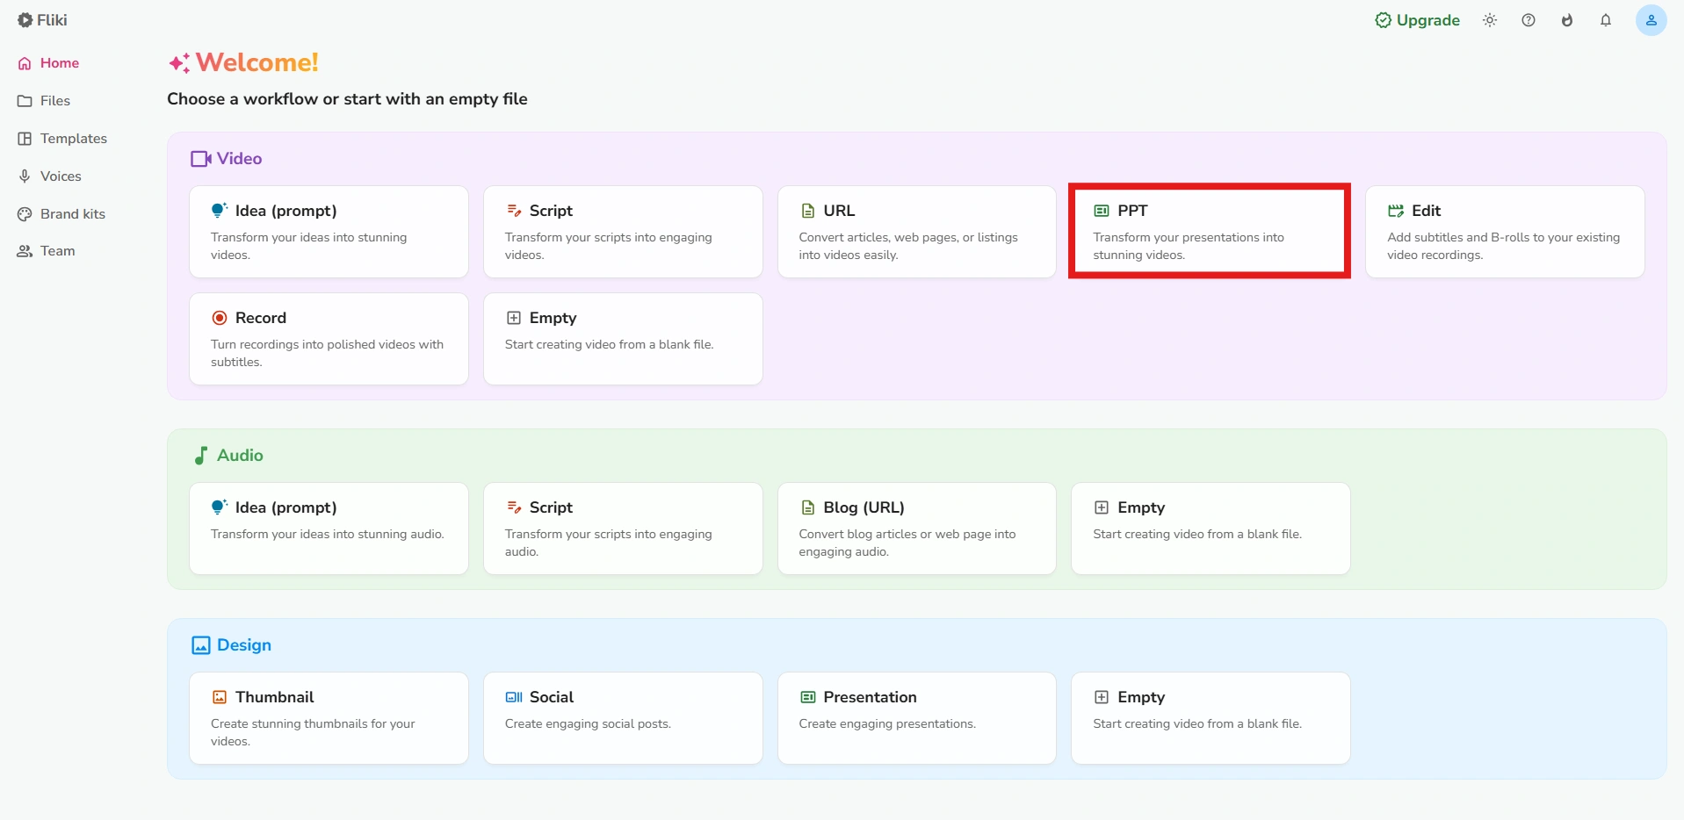Choose the URL video workflow card
Screen dimensions: 1684x820
[x=917, y=232]
